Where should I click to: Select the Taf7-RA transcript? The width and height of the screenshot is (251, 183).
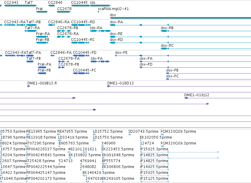click(31, 31)
